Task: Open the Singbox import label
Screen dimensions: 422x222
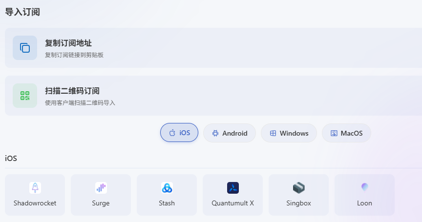Action: (x=299, y=203)
